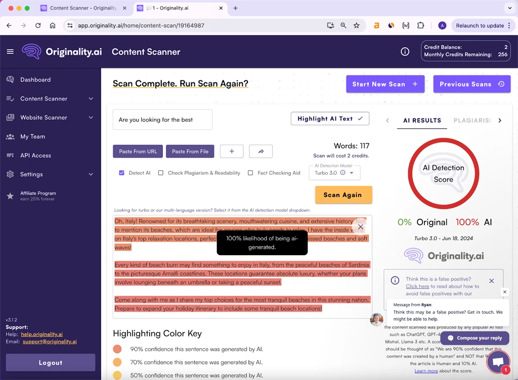
Task: Reload the browser page
Action: pos(38,25)
